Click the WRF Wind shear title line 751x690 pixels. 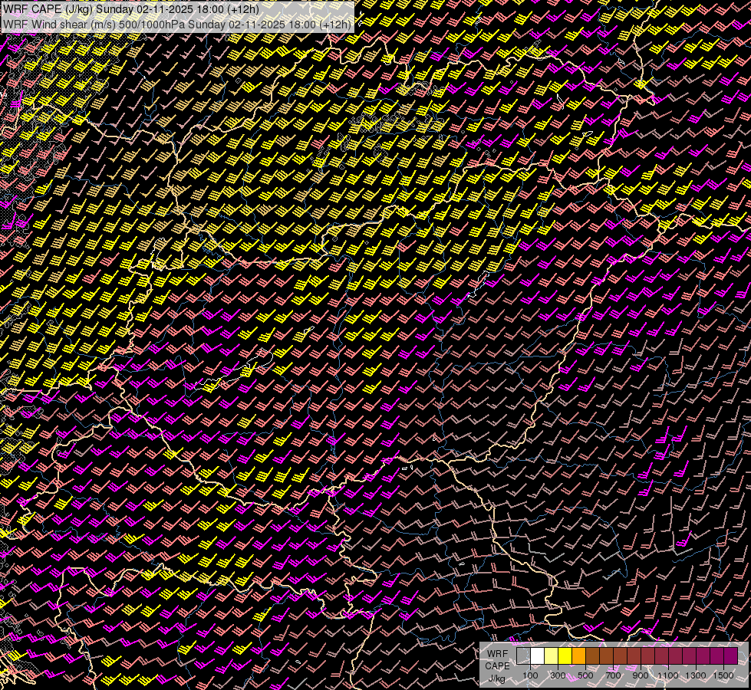coord(177,24)
